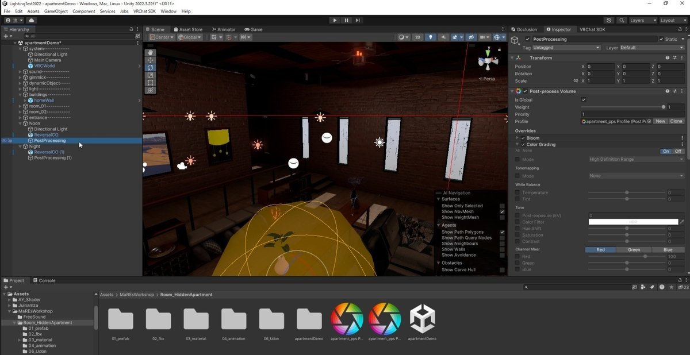Click the orientation gizmo in Scene view

tap(488, 61)
